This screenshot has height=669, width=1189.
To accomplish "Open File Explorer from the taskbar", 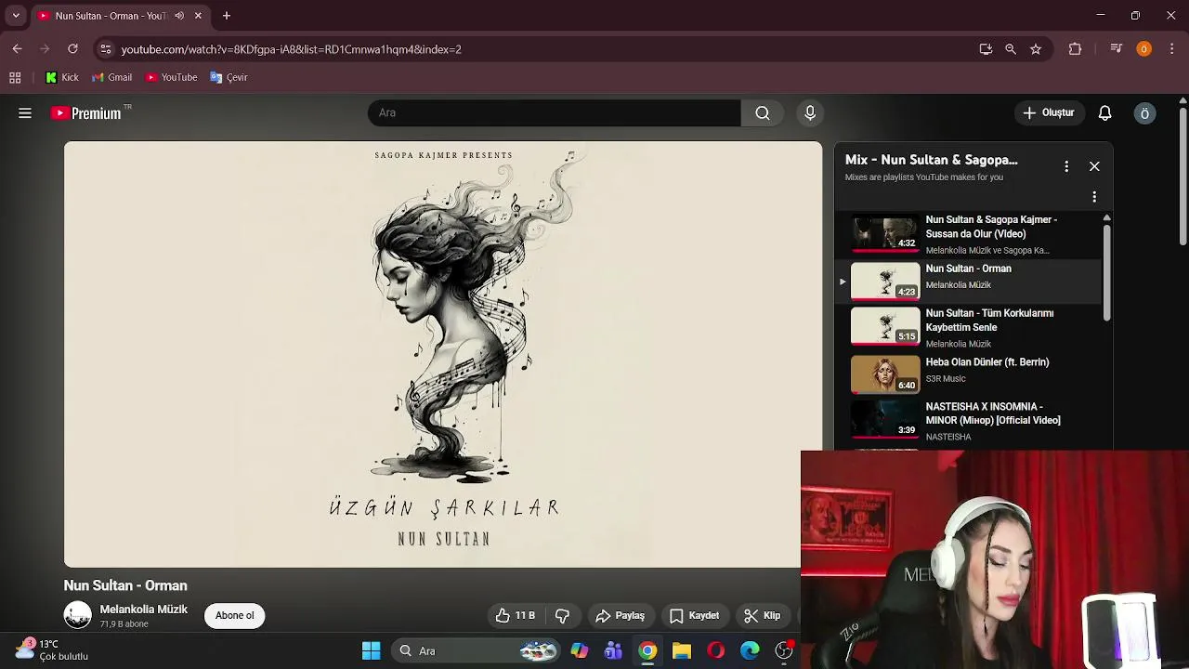I will (x=682, y=651).
